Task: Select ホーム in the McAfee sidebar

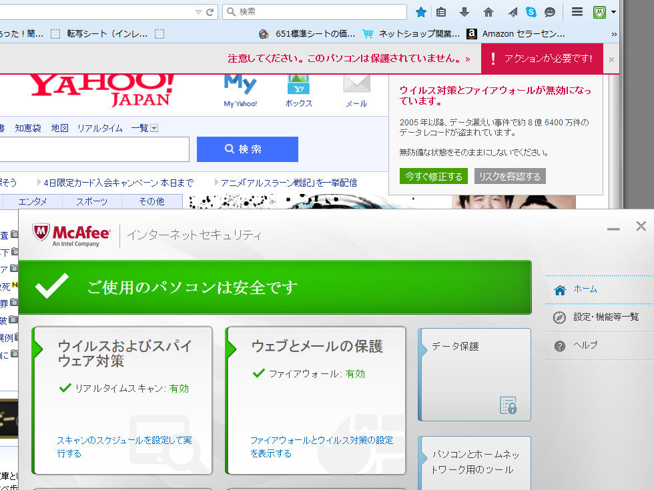Action: click(585, 289)
